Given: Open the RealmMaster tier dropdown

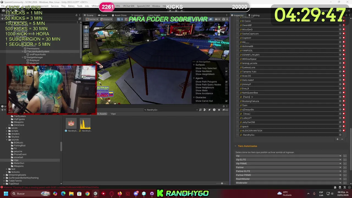Looking at the screenshot, I should 288,179.
